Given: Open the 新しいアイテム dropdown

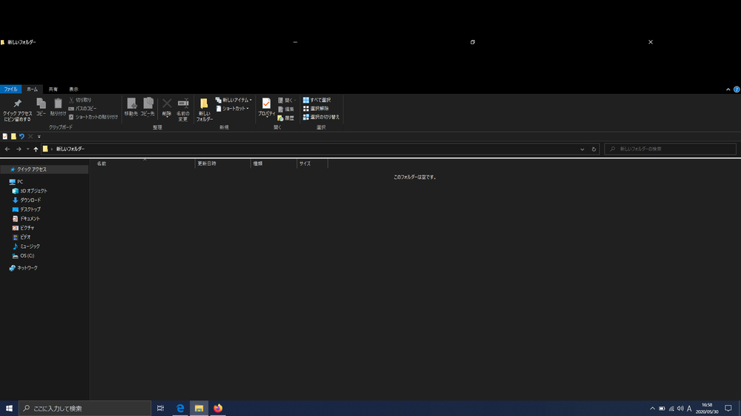Looking at the screenshot, I should click(234, 100).
